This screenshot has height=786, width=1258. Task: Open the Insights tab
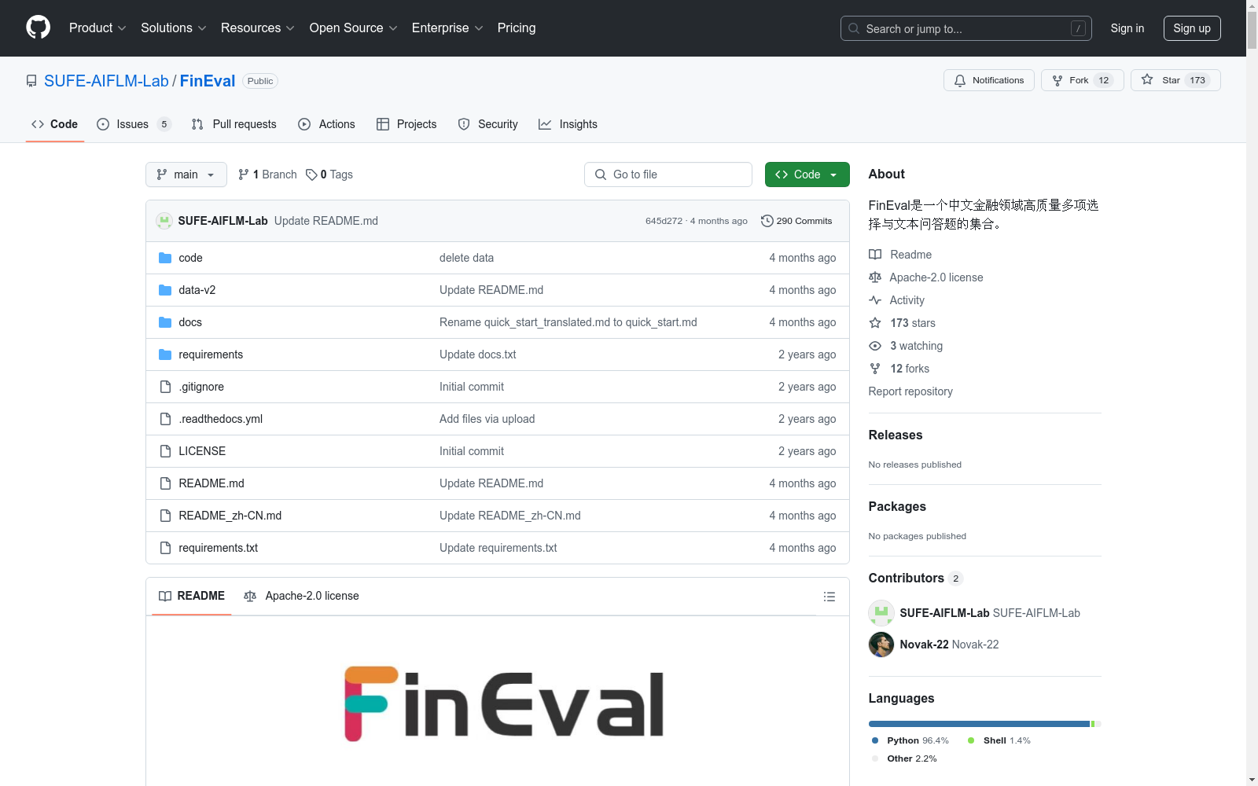coord(568,124)
